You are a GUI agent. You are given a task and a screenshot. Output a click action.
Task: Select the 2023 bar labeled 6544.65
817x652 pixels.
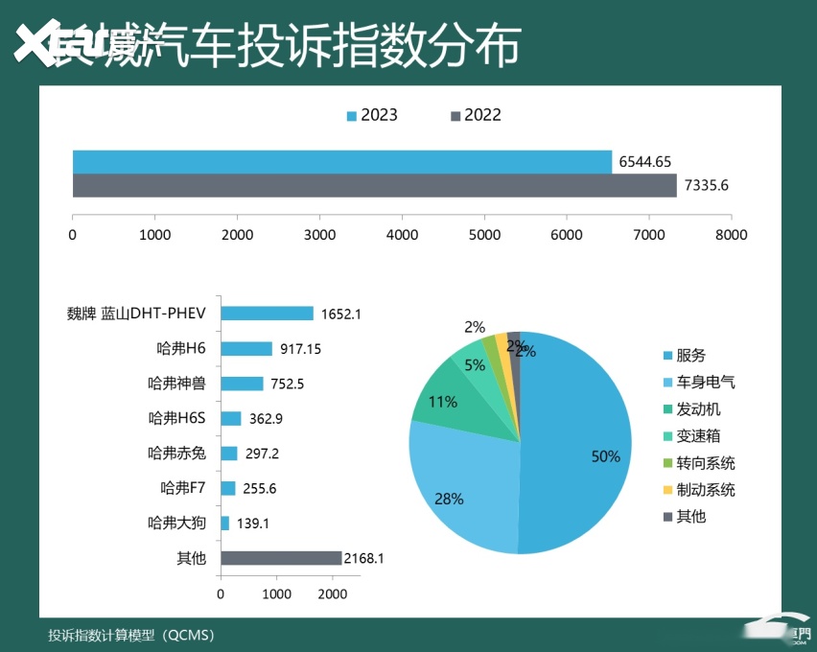point(341,162)
